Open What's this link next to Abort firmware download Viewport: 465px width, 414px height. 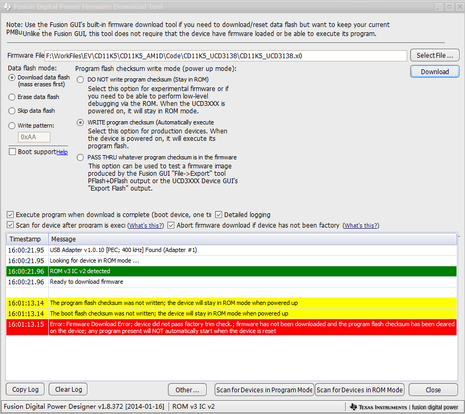(x=361, y=226)
